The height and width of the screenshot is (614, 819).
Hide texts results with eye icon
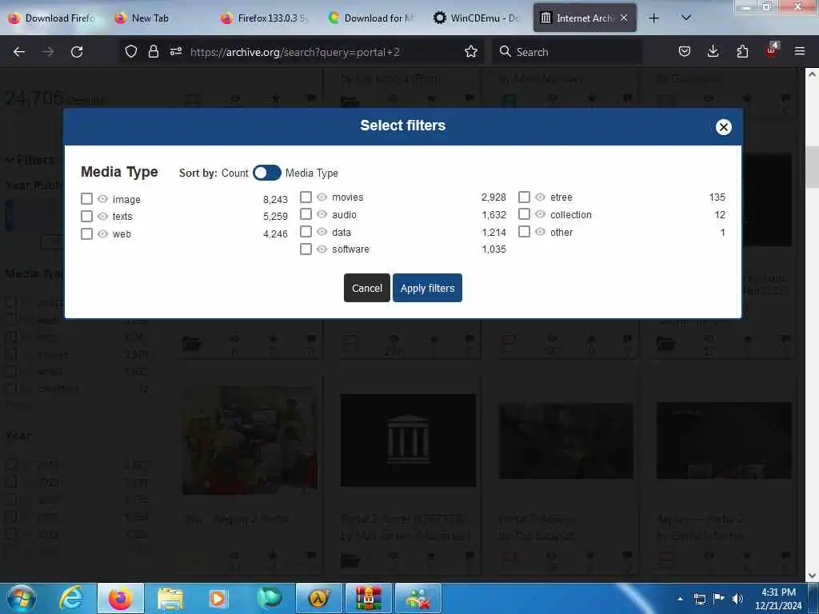pos(103,216)
